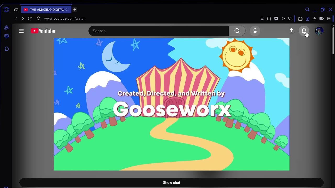Open GX Cleaner in sidebar
This screenshot has height=188, width=335.
pyautogui.click(x=7, y=28)
